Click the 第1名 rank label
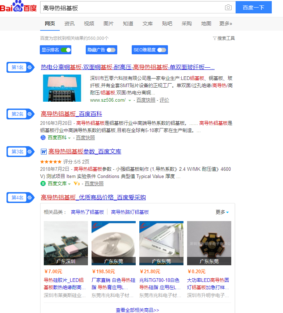 17,67
